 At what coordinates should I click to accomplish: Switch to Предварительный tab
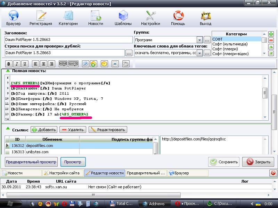146,173
